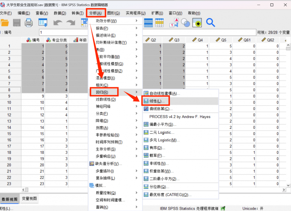Choose 线性(L)... from regression submenu
Screen dimensions: 291x211
pyautogui.click(x=180, y=101)
